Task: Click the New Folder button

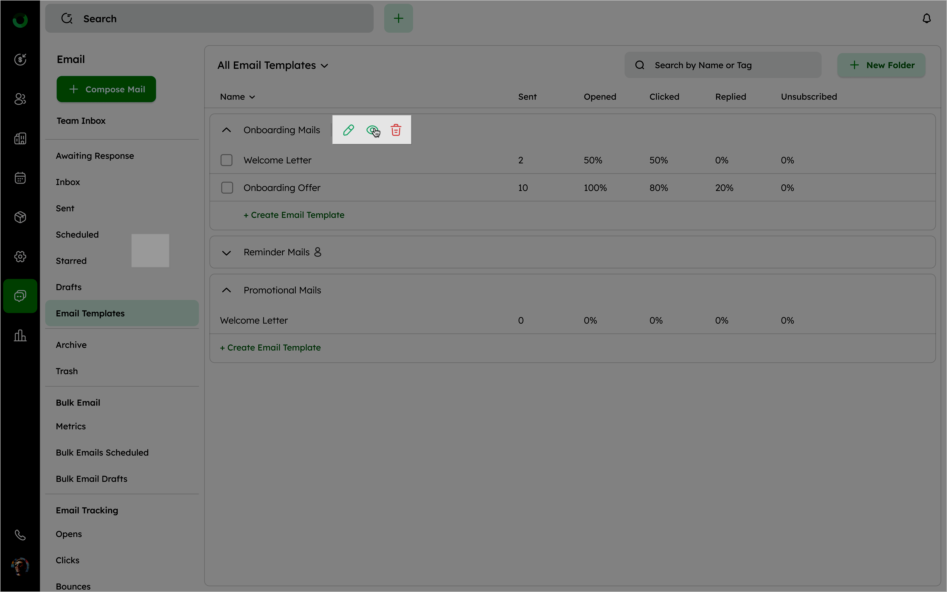Action: tap(881, 65)
